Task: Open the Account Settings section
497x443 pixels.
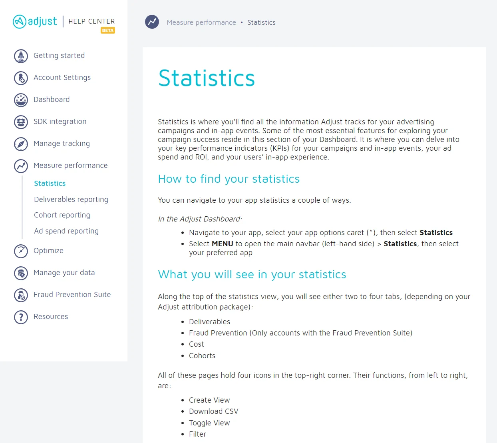Action: coord(62,78)
